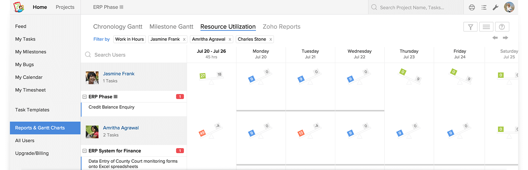
Task: Collapse the ERP Phase III group
Action: [84, 97]
